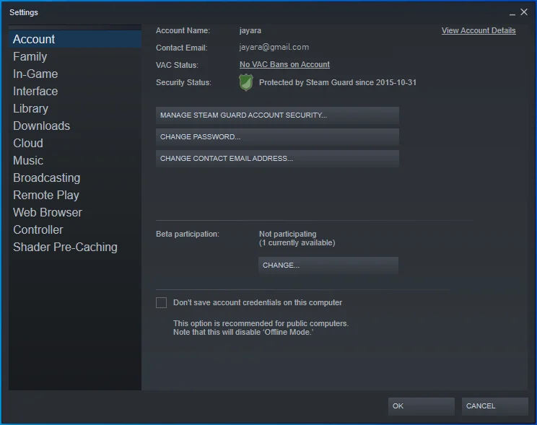This screenshot has height=425, width=537.
Task: Click the Protected by Steam Guard text
Action: point(338,82)
